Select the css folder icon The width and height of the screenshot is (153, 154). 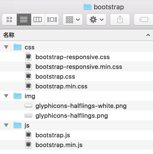click(x=18, y=47)
